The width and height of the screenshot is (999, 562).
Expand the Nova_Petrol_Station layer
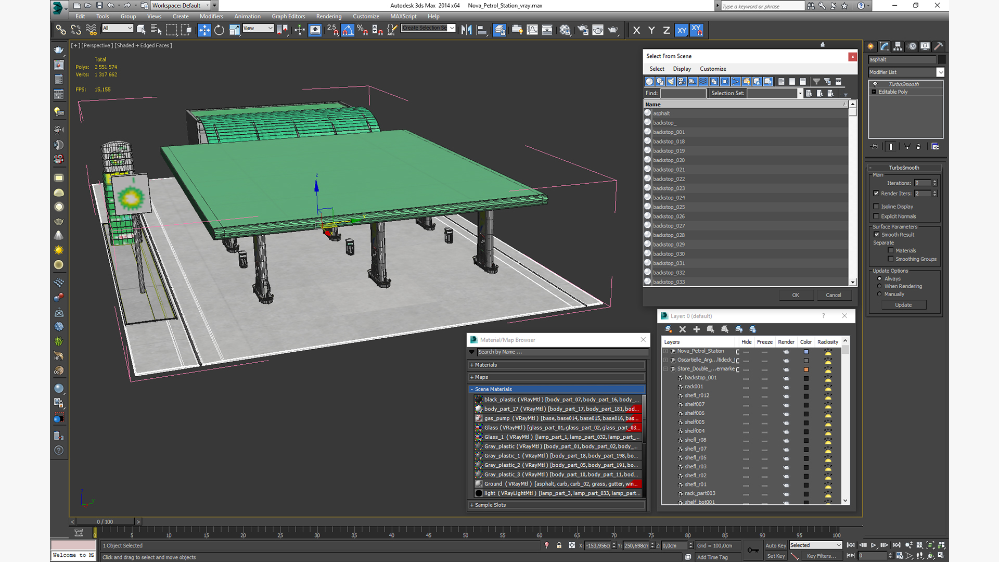pos(665,351)
